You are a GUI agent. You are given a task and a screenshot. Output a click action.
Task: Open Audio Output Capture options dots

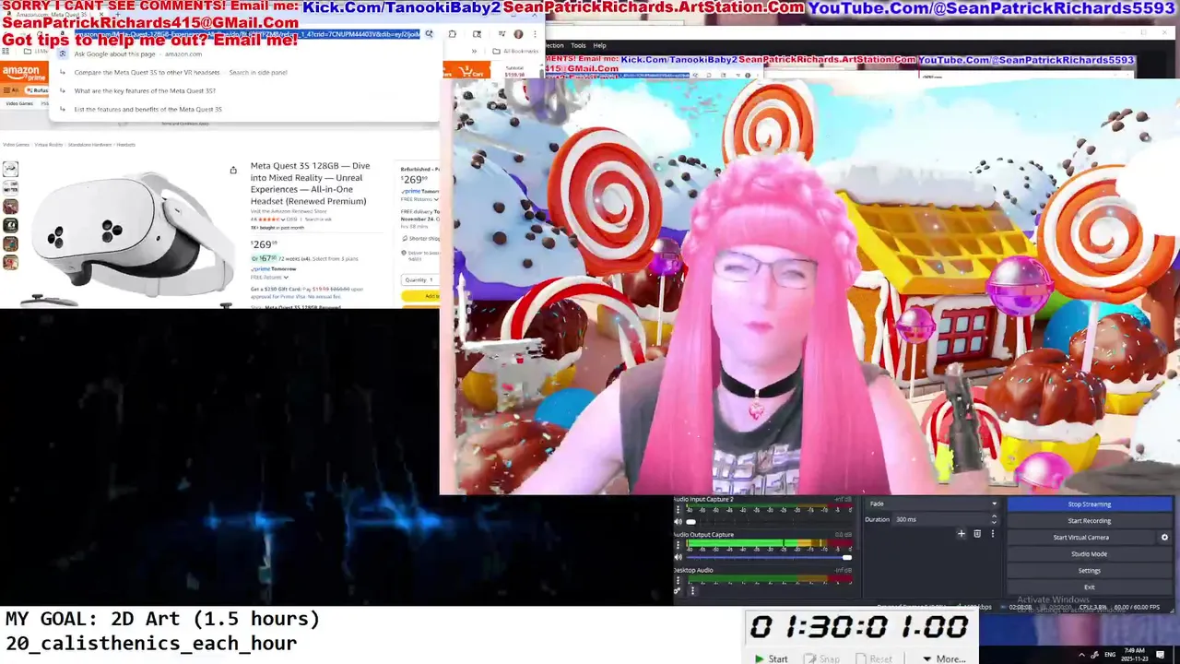(x=678, y=544)
